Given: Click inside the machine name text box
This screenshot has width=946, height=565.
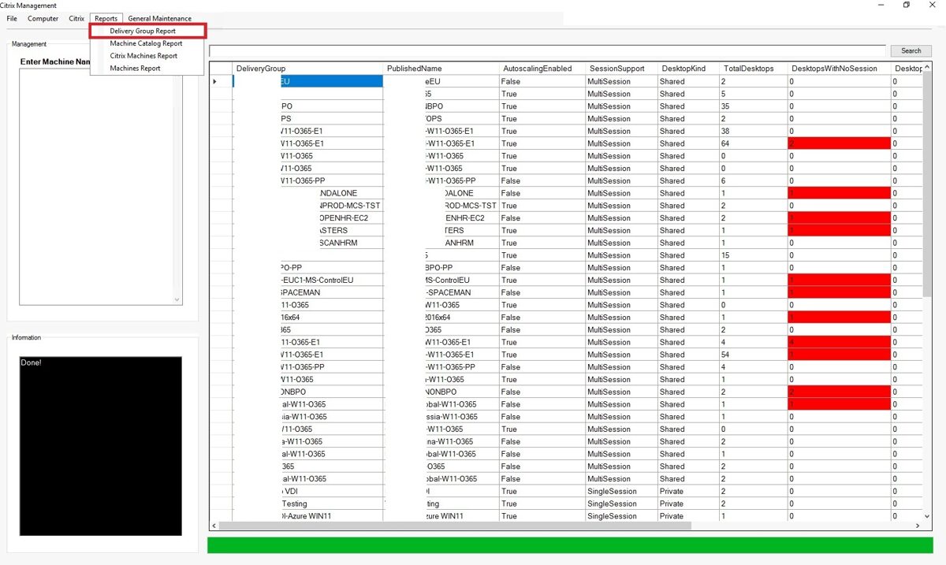Looking at the screenshot, I should pos(100,186).
